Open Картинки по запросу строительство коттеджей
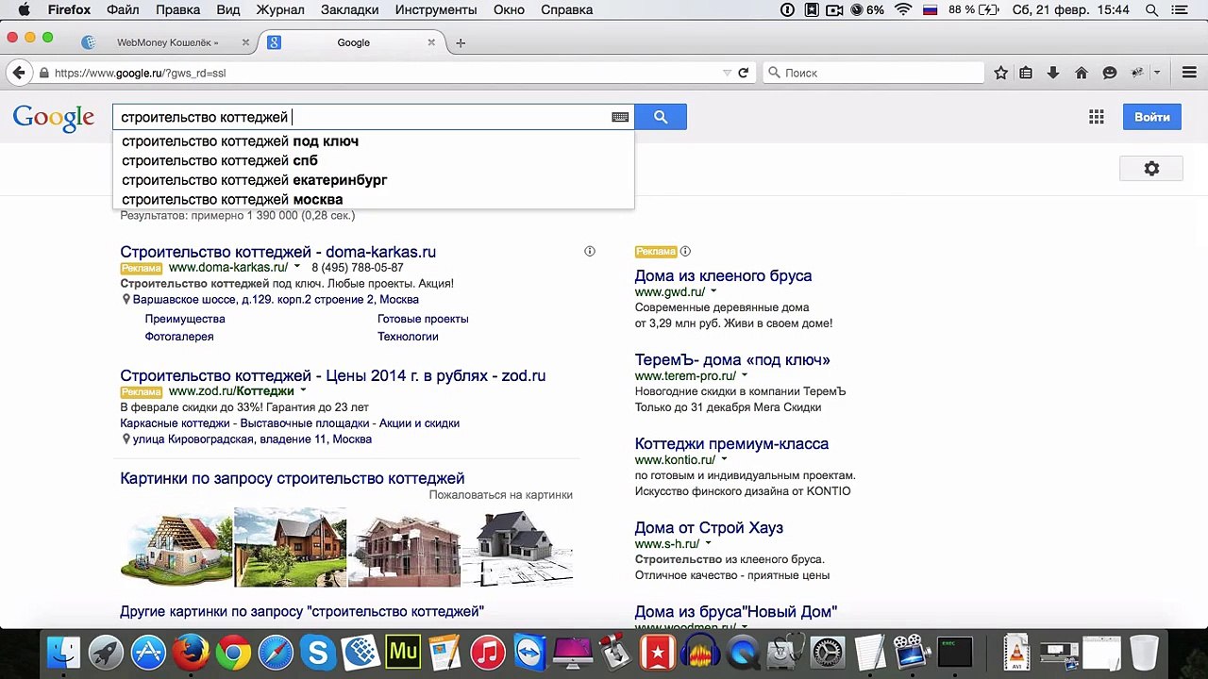1208x679 pixels. coord(292,478)
